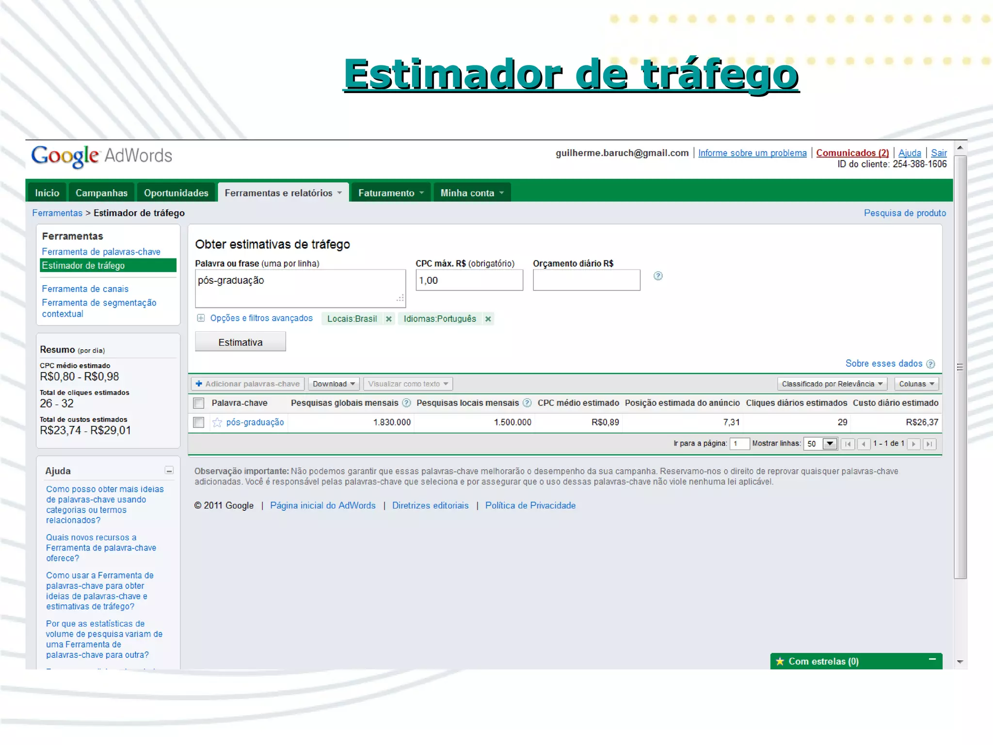Remove the Locais:Brasil filter tag
The height and width of the screenshot is (745, 993).
[388, 319]
